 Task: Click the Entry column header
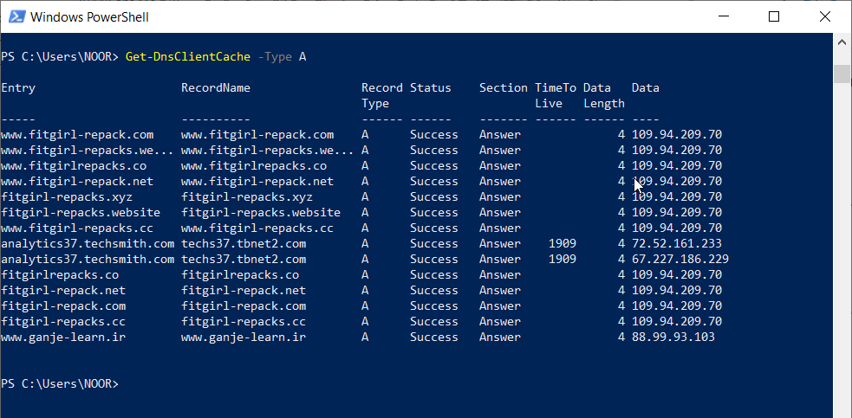[x=18, y=88]
